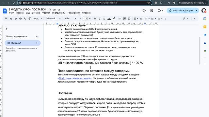This screenshot has width=209, height=117.
Task: Open the «Отчёт по остаткам на складе» link
Action: (74, 78)
